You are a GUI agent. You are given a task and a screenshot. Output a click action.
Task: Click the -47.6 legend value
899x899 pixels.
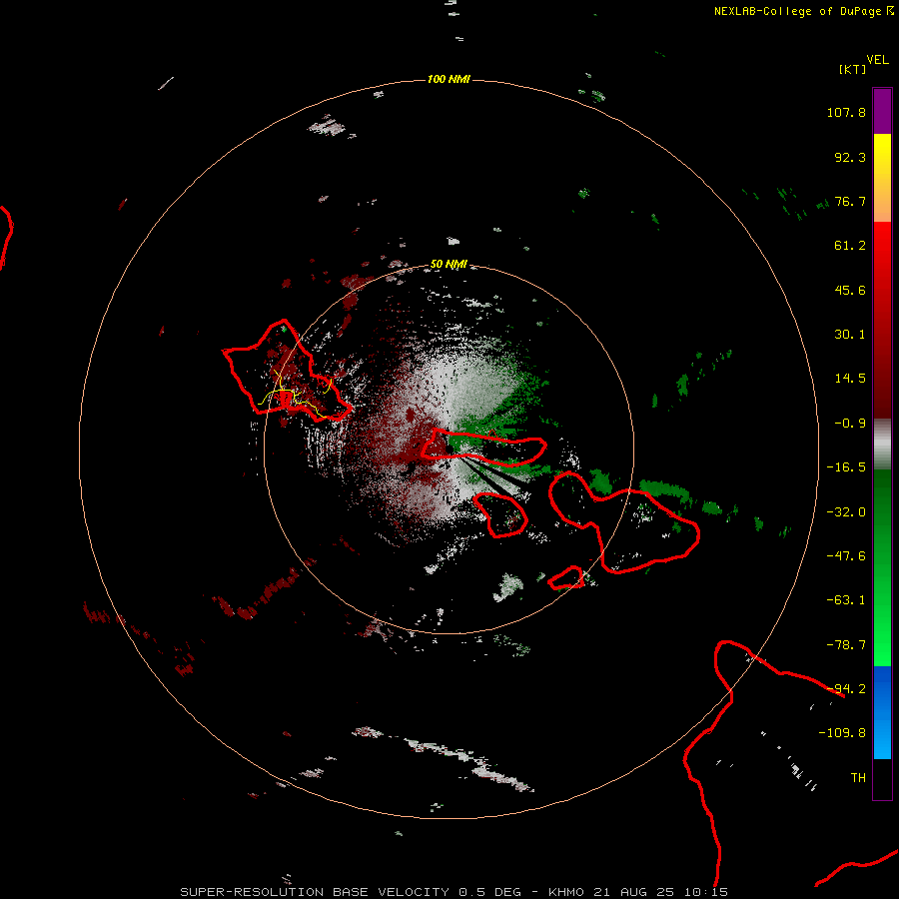(x=846, y=556)
